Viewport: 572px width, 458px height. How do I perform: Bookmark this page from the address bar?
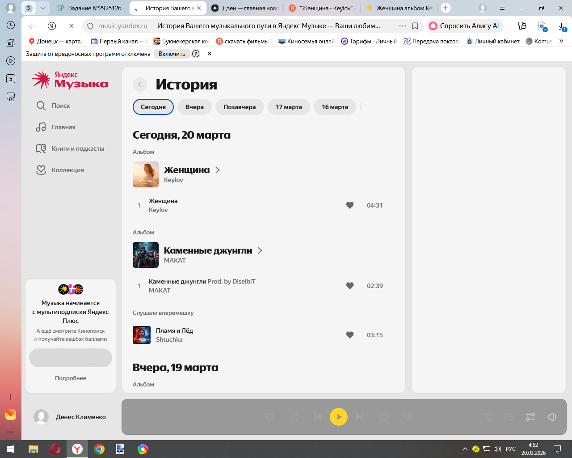coord(415,26)
